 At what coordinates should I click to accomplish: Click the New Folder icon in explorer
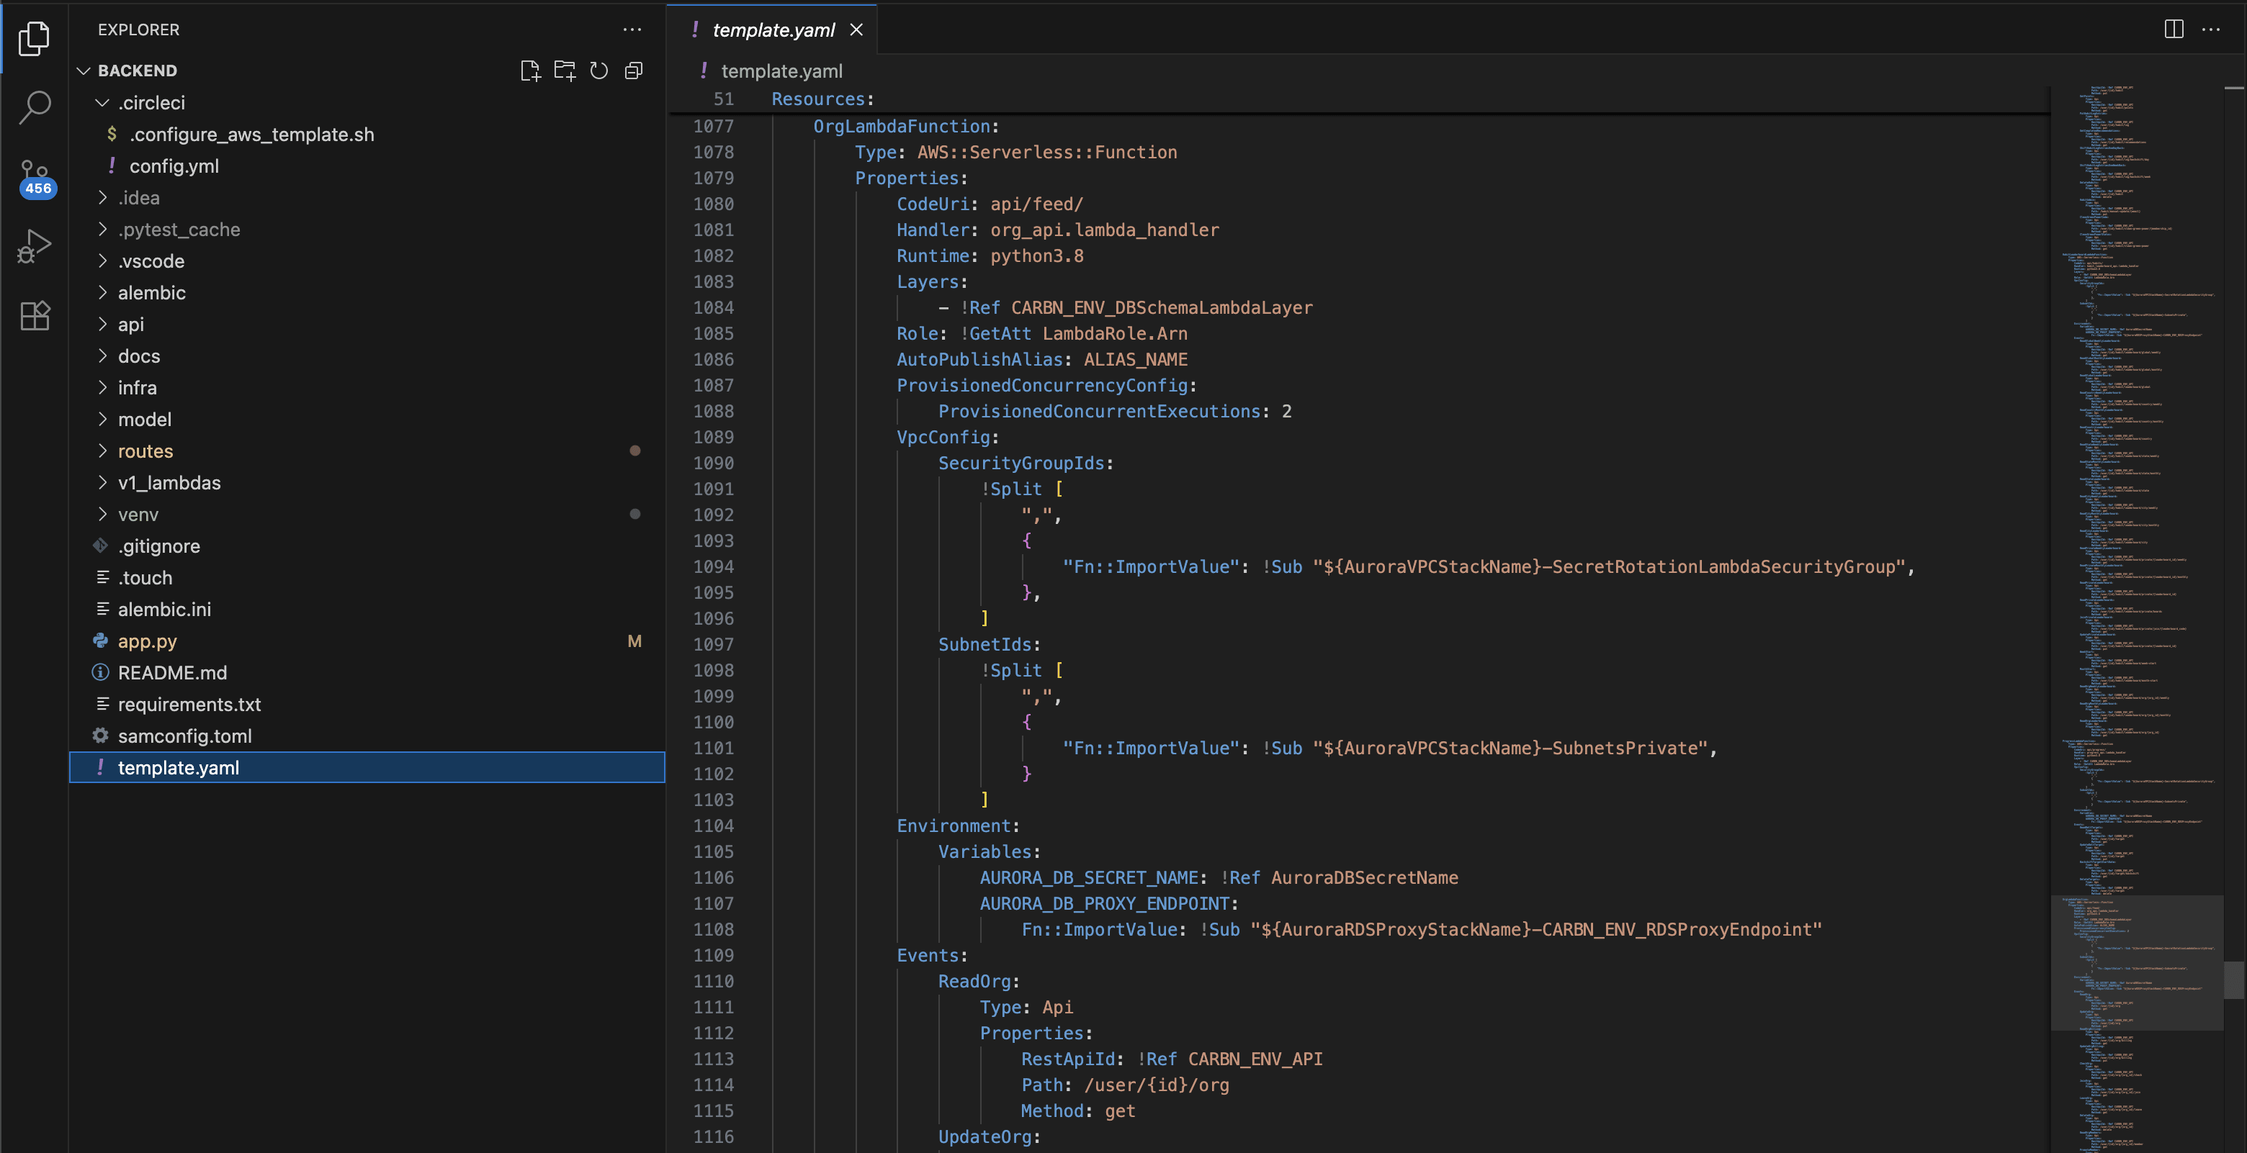(565, 71)
